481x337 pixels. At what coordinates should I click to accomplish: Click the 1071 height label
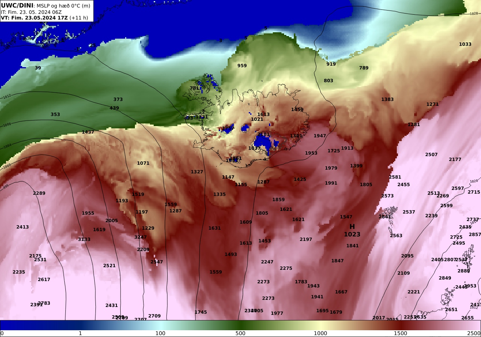click(x=143, y=163)
